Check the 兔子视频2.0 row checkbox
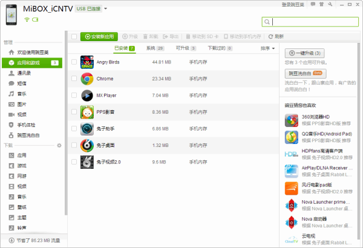 tap(74, 162)
